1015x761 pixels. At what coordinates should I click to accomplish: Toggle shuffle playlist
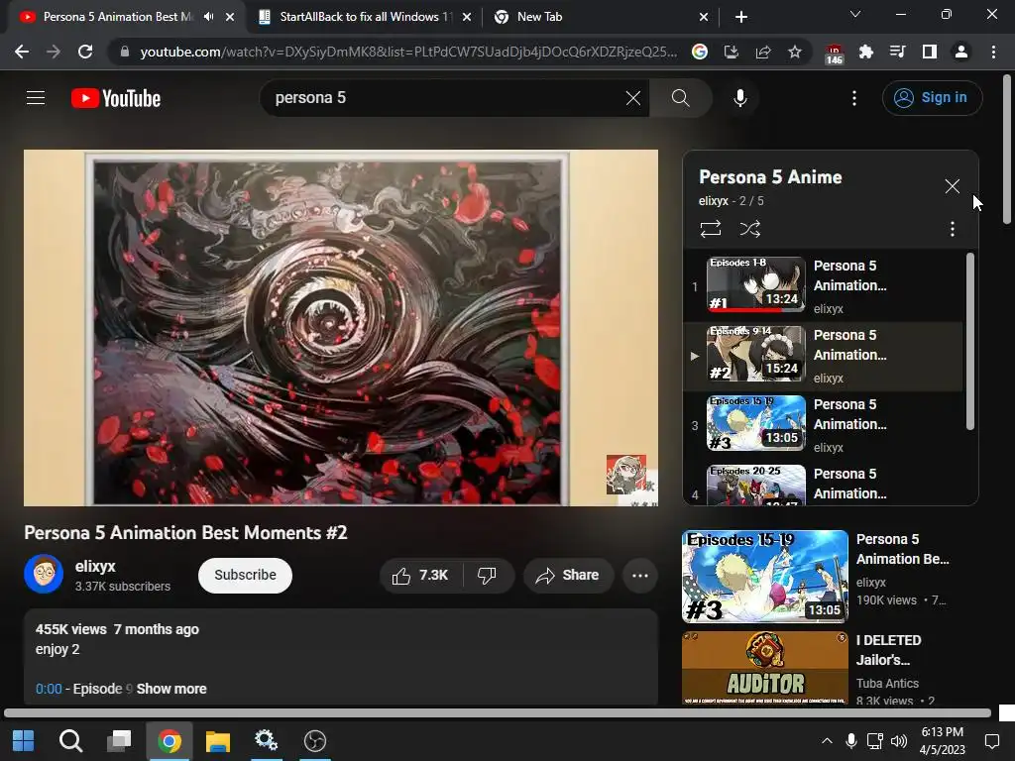click(x=750, y=229)
